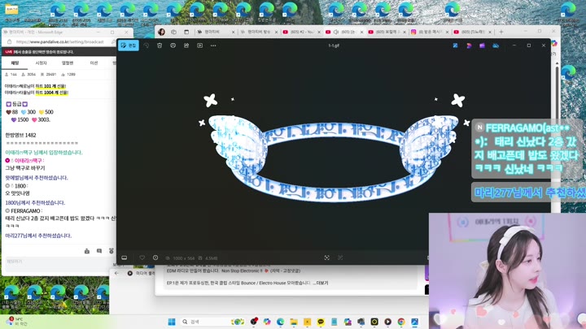Image resolution: width=586 pixels, height=329 pixels.
Task: Open KakaoTalk from the taskbar
Action: pos(321,322)
